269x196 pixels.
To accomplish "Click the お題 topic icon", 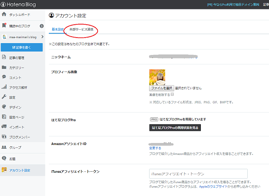I will tap(4, 158).
